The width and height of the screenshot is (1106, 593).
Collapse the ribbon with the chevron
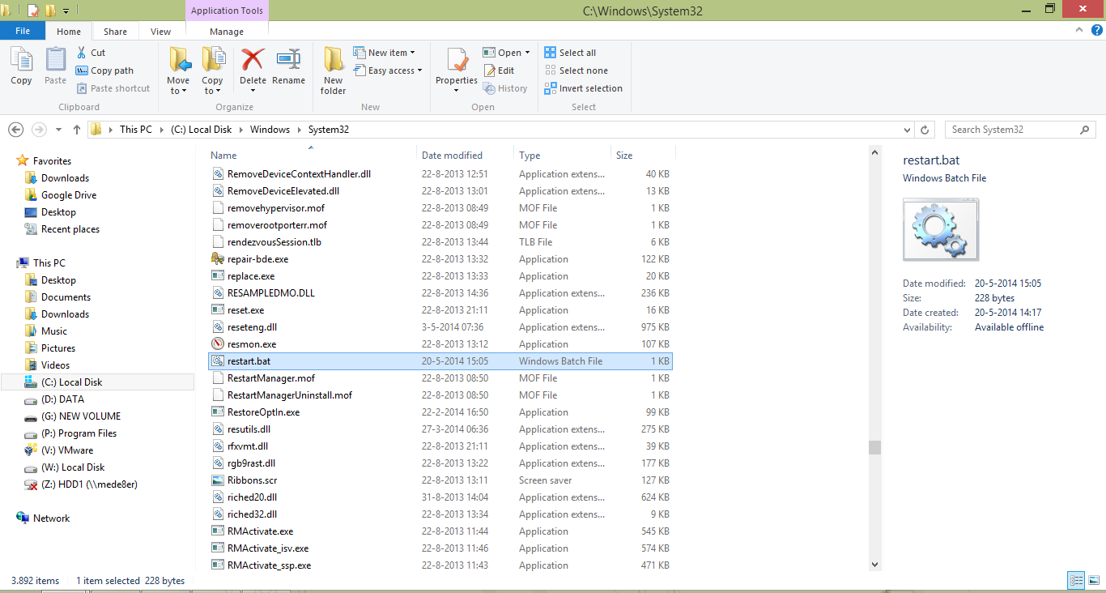tap(1079, 30)
